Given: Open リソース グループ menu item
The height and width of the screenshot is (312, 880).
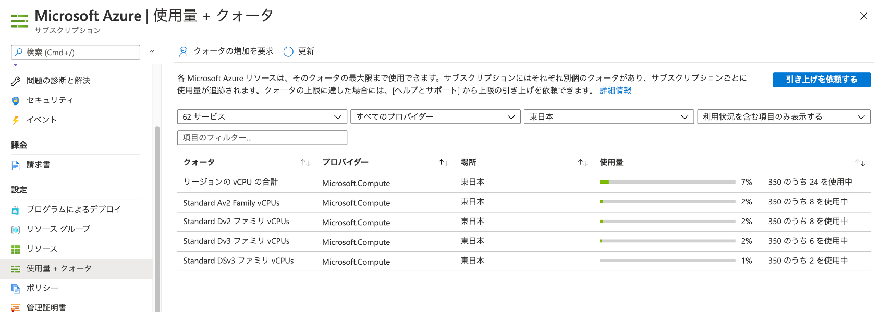Looking at the screenshot, I should point(58,229).
